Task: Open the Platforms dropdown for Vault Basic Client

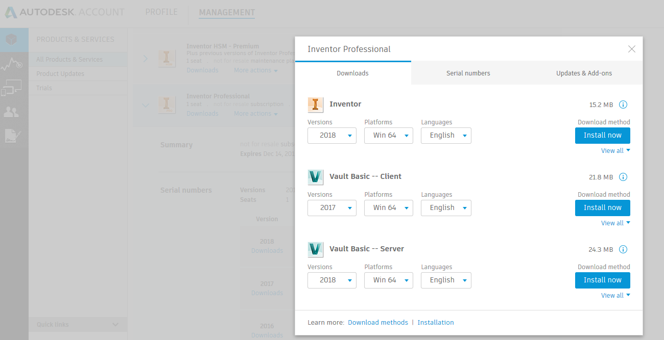Action: pyautogui.click(x=388, y=207)
